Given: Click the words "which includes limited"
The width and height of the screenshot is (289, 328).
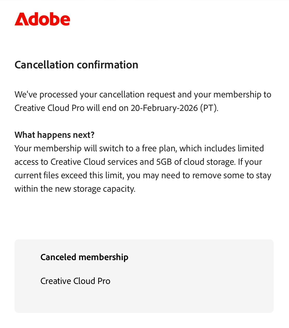Looking at the screenshot, I should (x=221, y=148).
